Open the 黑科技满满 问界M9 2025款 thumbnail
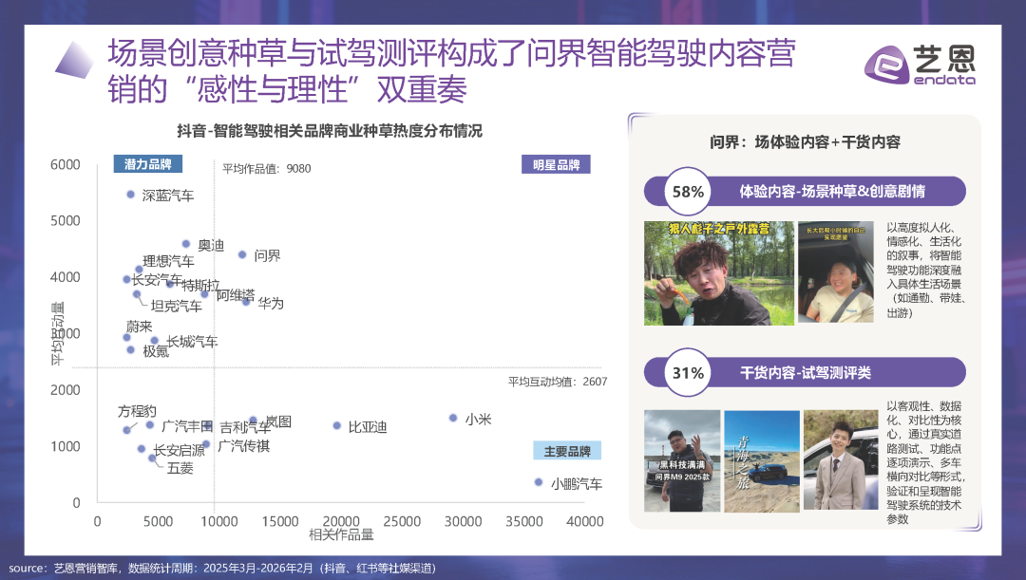The width and height of the screenshot is (1026, 580). [x=682, y=461]
